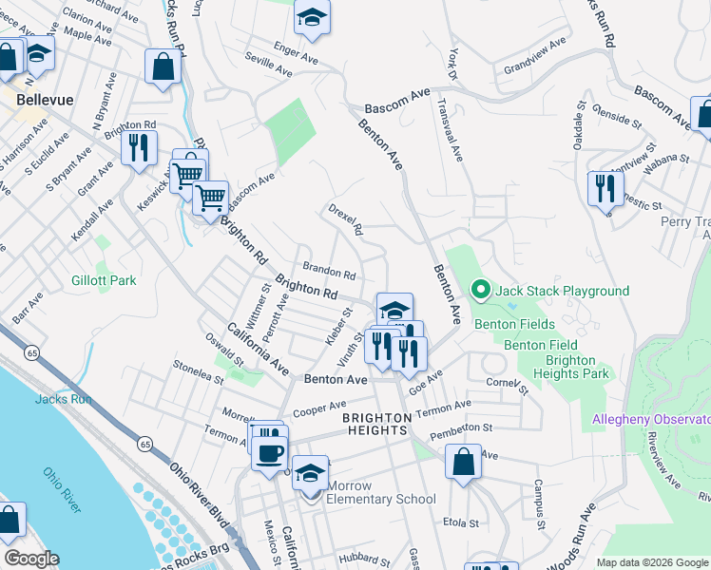The image size is (711, 570).
Task: Click the Oakdale St street label
Action: [580, 125]
